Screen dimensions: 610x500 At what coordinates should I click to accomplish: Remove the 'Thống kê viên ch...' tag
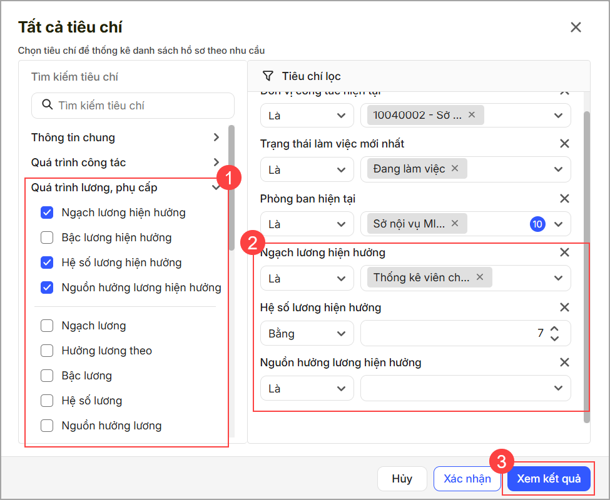tap(480, 277)
